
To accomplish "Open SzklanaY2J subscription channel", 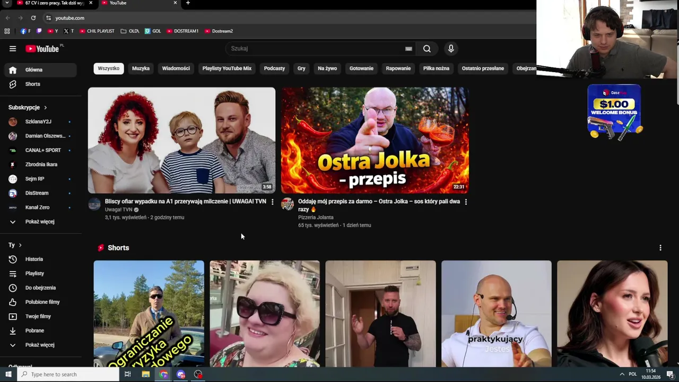I will point(40,122).
